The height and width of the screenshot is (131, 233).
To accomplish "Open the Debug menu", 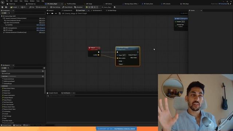I will tap(26, 1).
